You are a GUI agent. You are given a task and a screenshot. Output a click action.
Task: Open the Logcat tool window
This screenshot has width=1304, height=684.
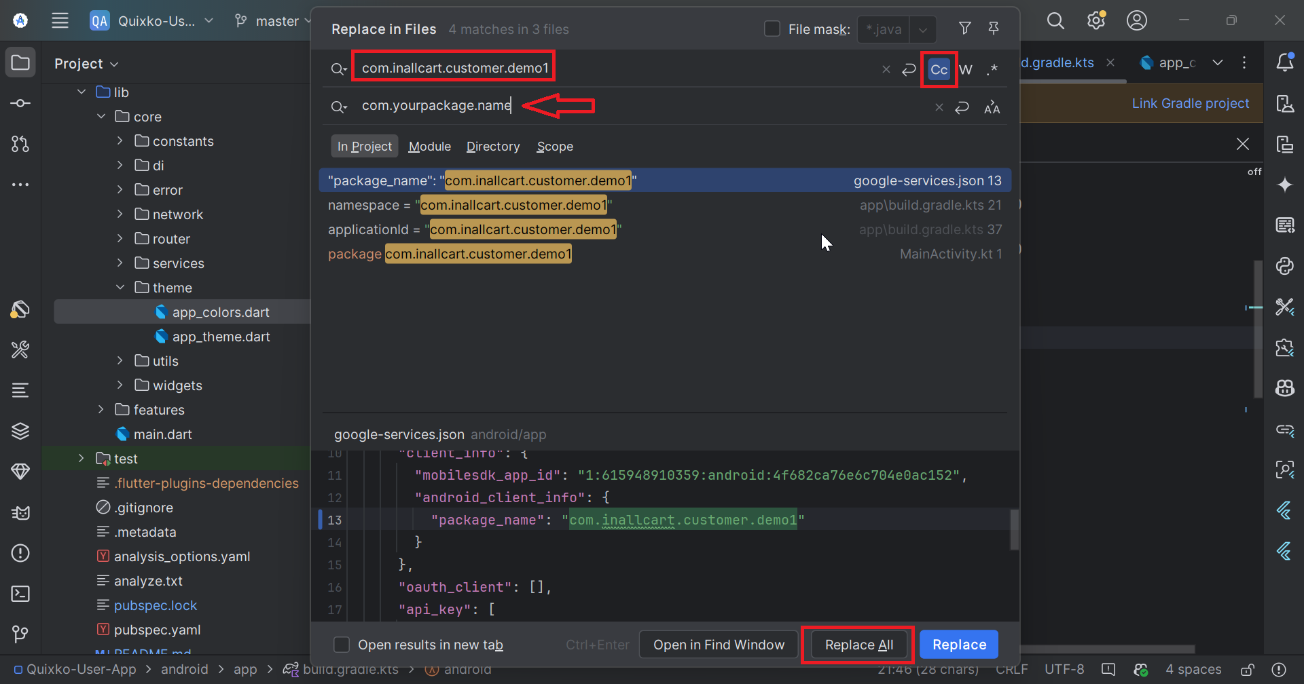[20, 512]
